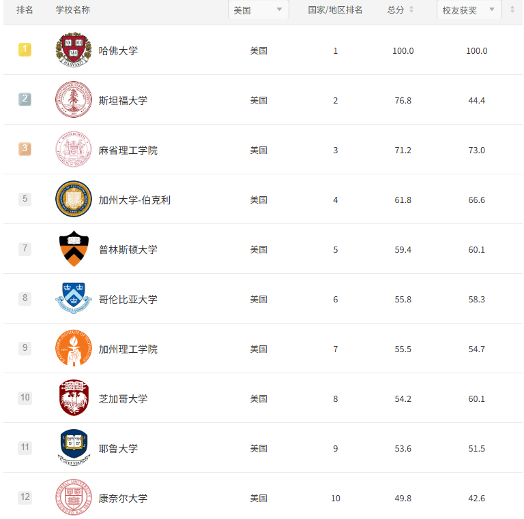This screenshot has height=519, width=524.
Task: Open 哈佛大学 school link
Action: click(x=118, y=50)
